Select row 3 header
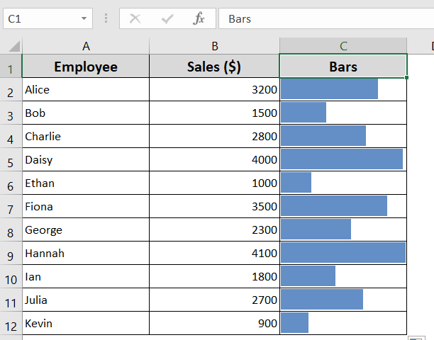The image size is (434, 340). pyautogui.click(x=11, y=113)
